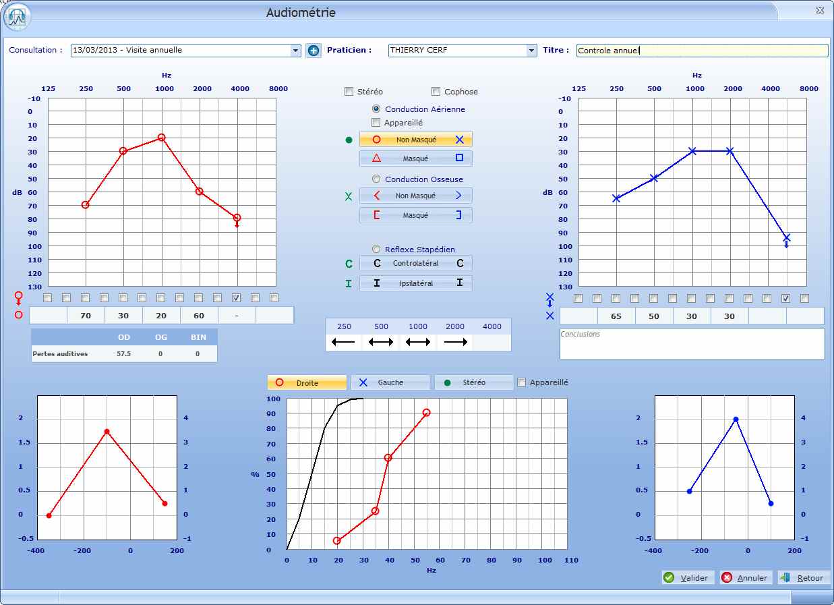Image resolution: width=834 pixels, height=605 pixels.
Task: Choose the Masqué bone conduction square-bracket button
Action: pyautogui.click(x=415, y=215)
